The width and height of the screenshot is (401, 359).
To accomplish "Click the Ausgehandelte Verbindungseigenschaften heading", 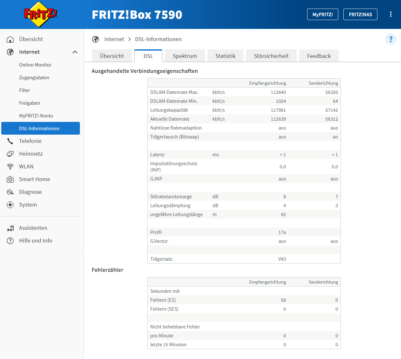I will tap(145, 71).
